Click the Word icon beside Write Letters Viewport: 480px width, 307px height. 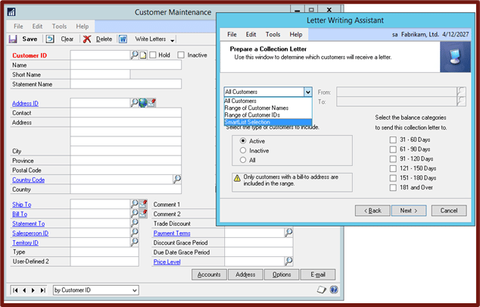(123, 39)
